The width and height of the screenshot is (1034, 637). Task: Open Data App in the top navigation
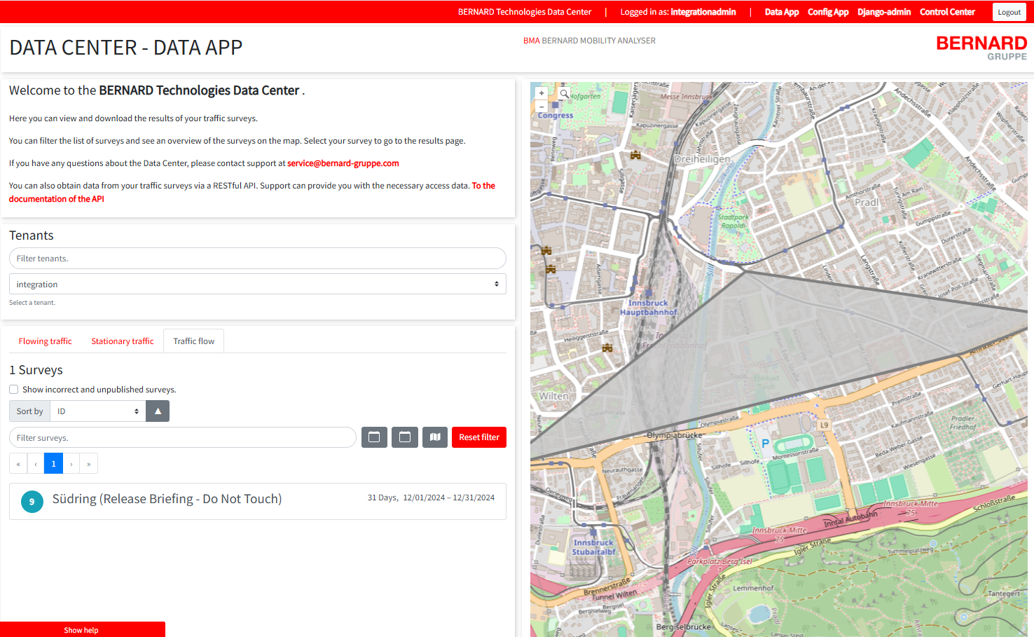coord(782,12)
